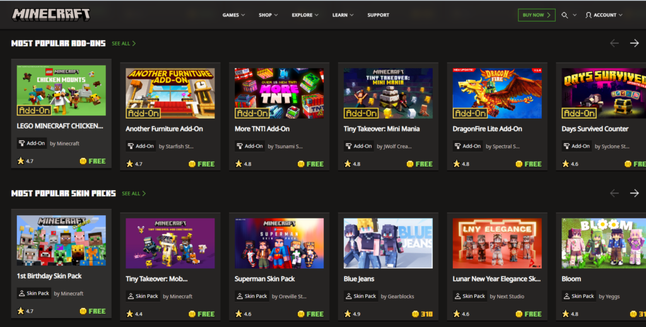Open Bloom skin pack title
646x327 pixels.
click(x=571, y=279)
